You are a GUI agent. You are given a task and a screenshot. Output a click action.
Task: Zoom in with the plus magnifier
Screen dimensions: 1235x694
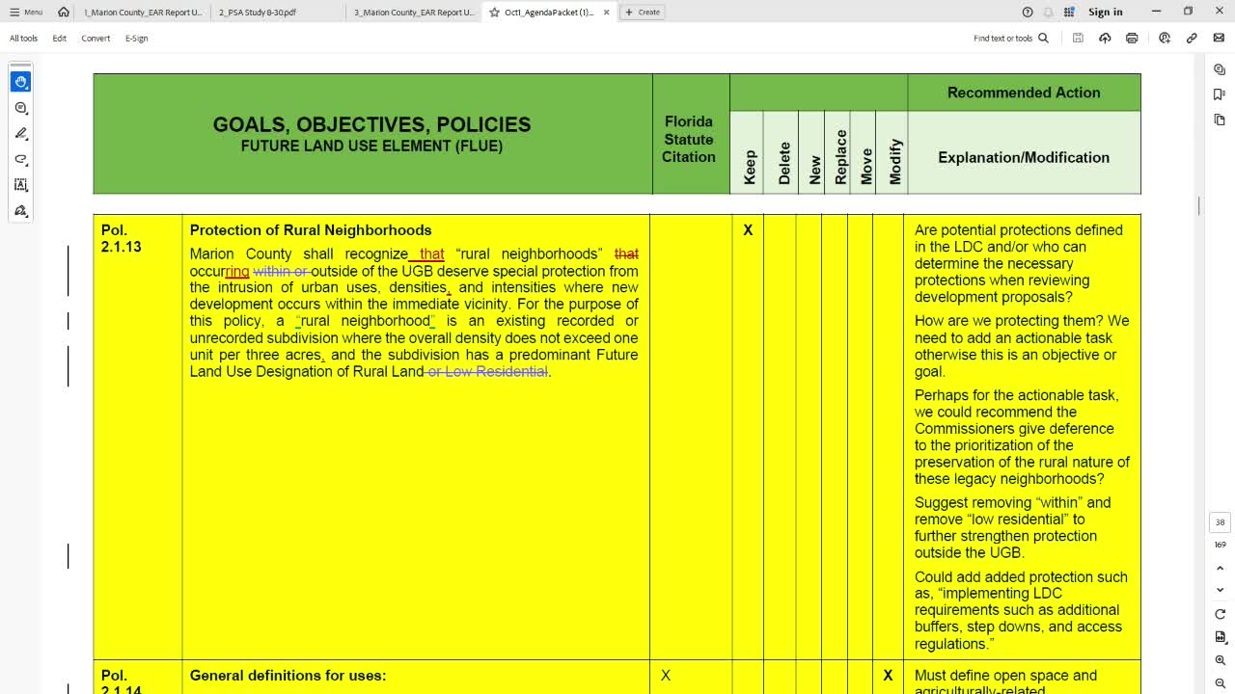coord(1220,660)
